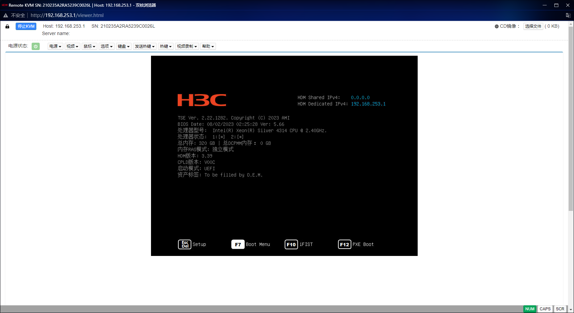Click the 不安全 label in the address bar
The image size is (574, 313).
[18, 15]
